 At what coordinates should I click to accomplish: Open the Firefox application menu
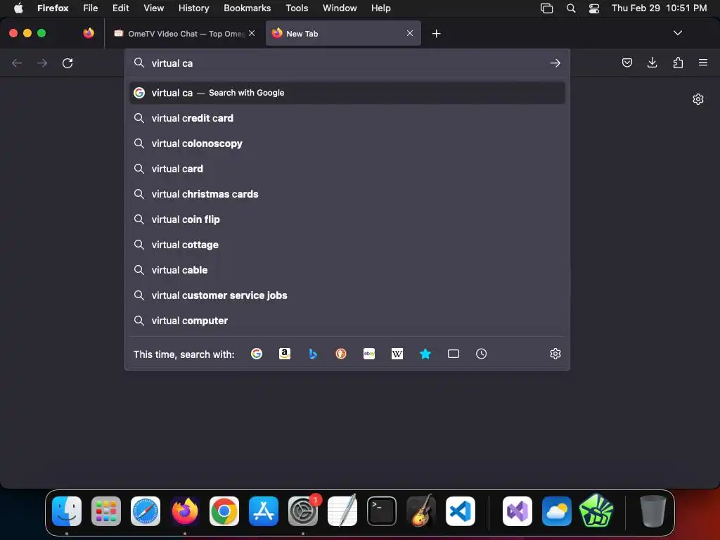click(x=703, y=63)
